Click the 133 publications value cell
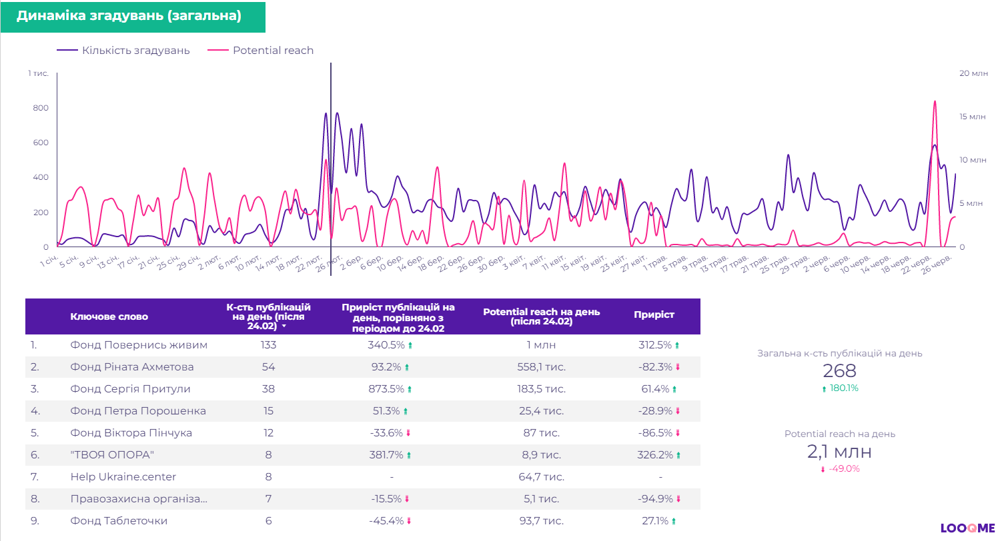Image resolution: width=998 pixels, height=541 pixels. pyautogui.click(x=268, y=345)
